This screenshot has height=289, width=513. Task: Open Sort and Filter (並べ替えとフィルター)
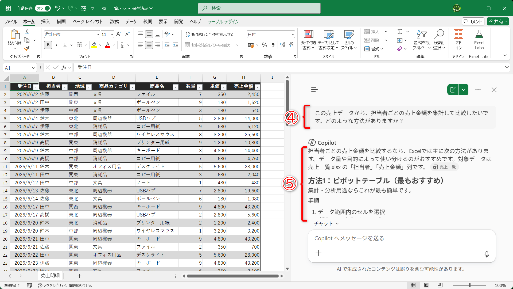pos(422,40)
